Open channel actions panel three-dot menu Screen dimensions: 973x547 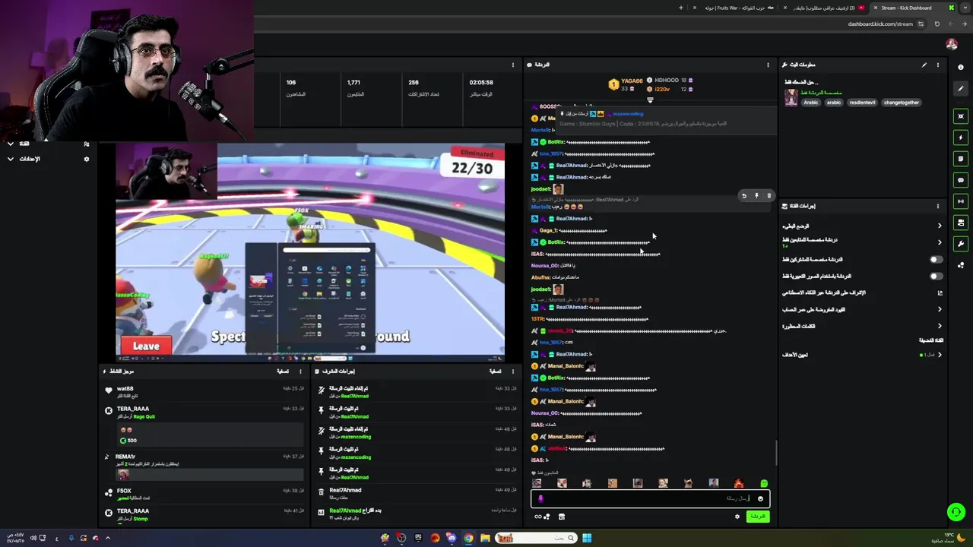938,206
